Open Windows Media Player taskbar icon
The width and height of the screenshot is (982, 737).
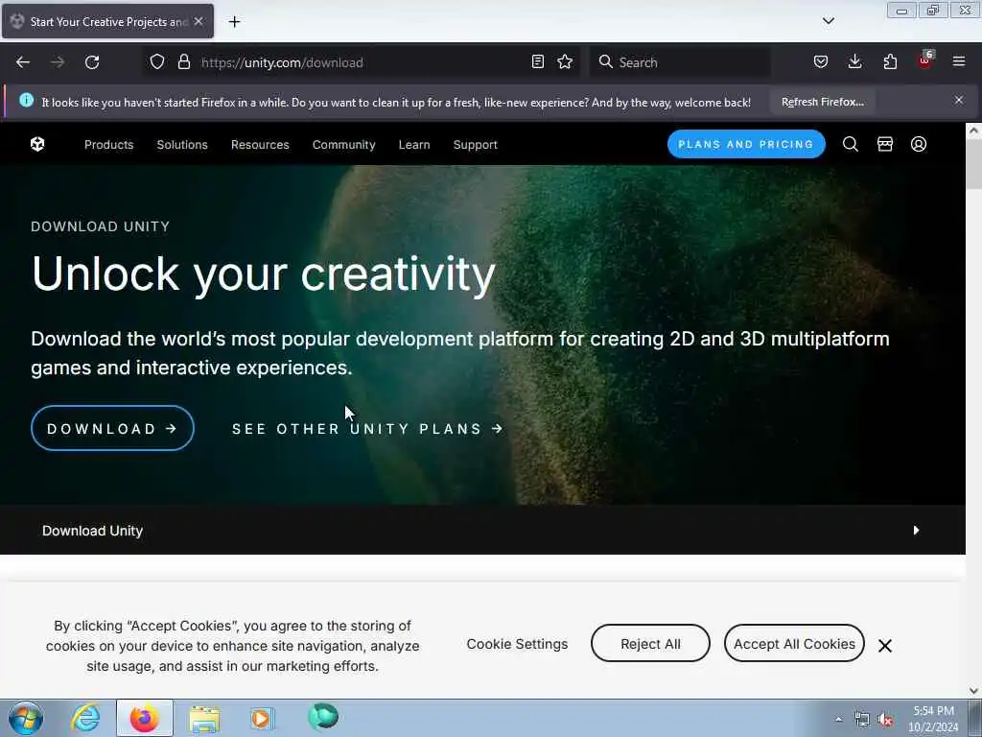coord(262,718)
